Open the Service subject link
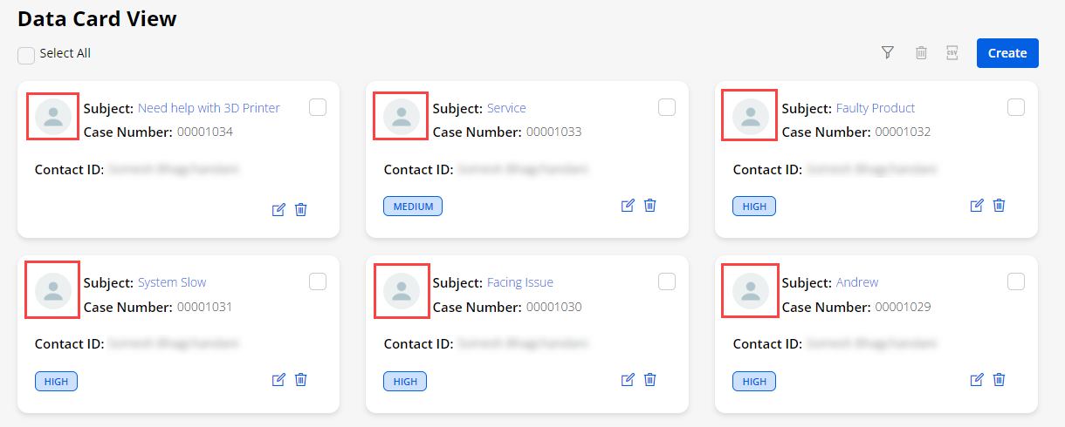 click(506, 108)
